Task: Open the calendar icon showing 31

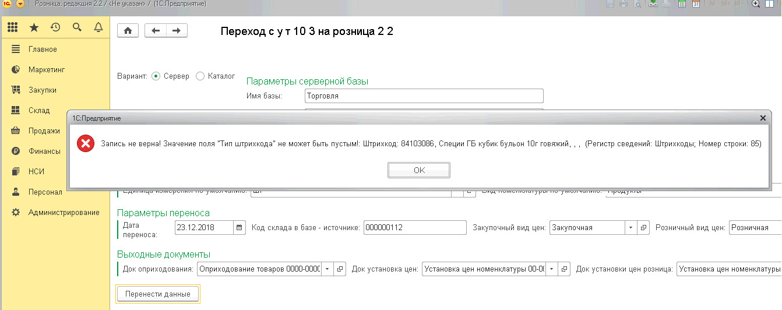Action: (x=696, y=4)
